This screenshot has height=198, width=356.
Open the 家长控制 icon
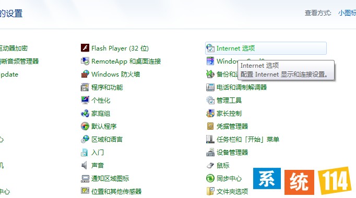[x=210, y=113]
